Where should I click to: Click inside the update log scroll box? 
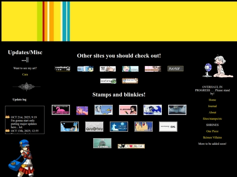click(25, 120)
